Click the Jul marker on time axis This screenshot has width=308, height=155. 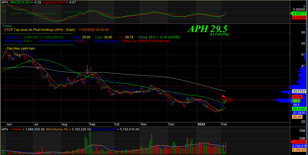pos(36,124)
